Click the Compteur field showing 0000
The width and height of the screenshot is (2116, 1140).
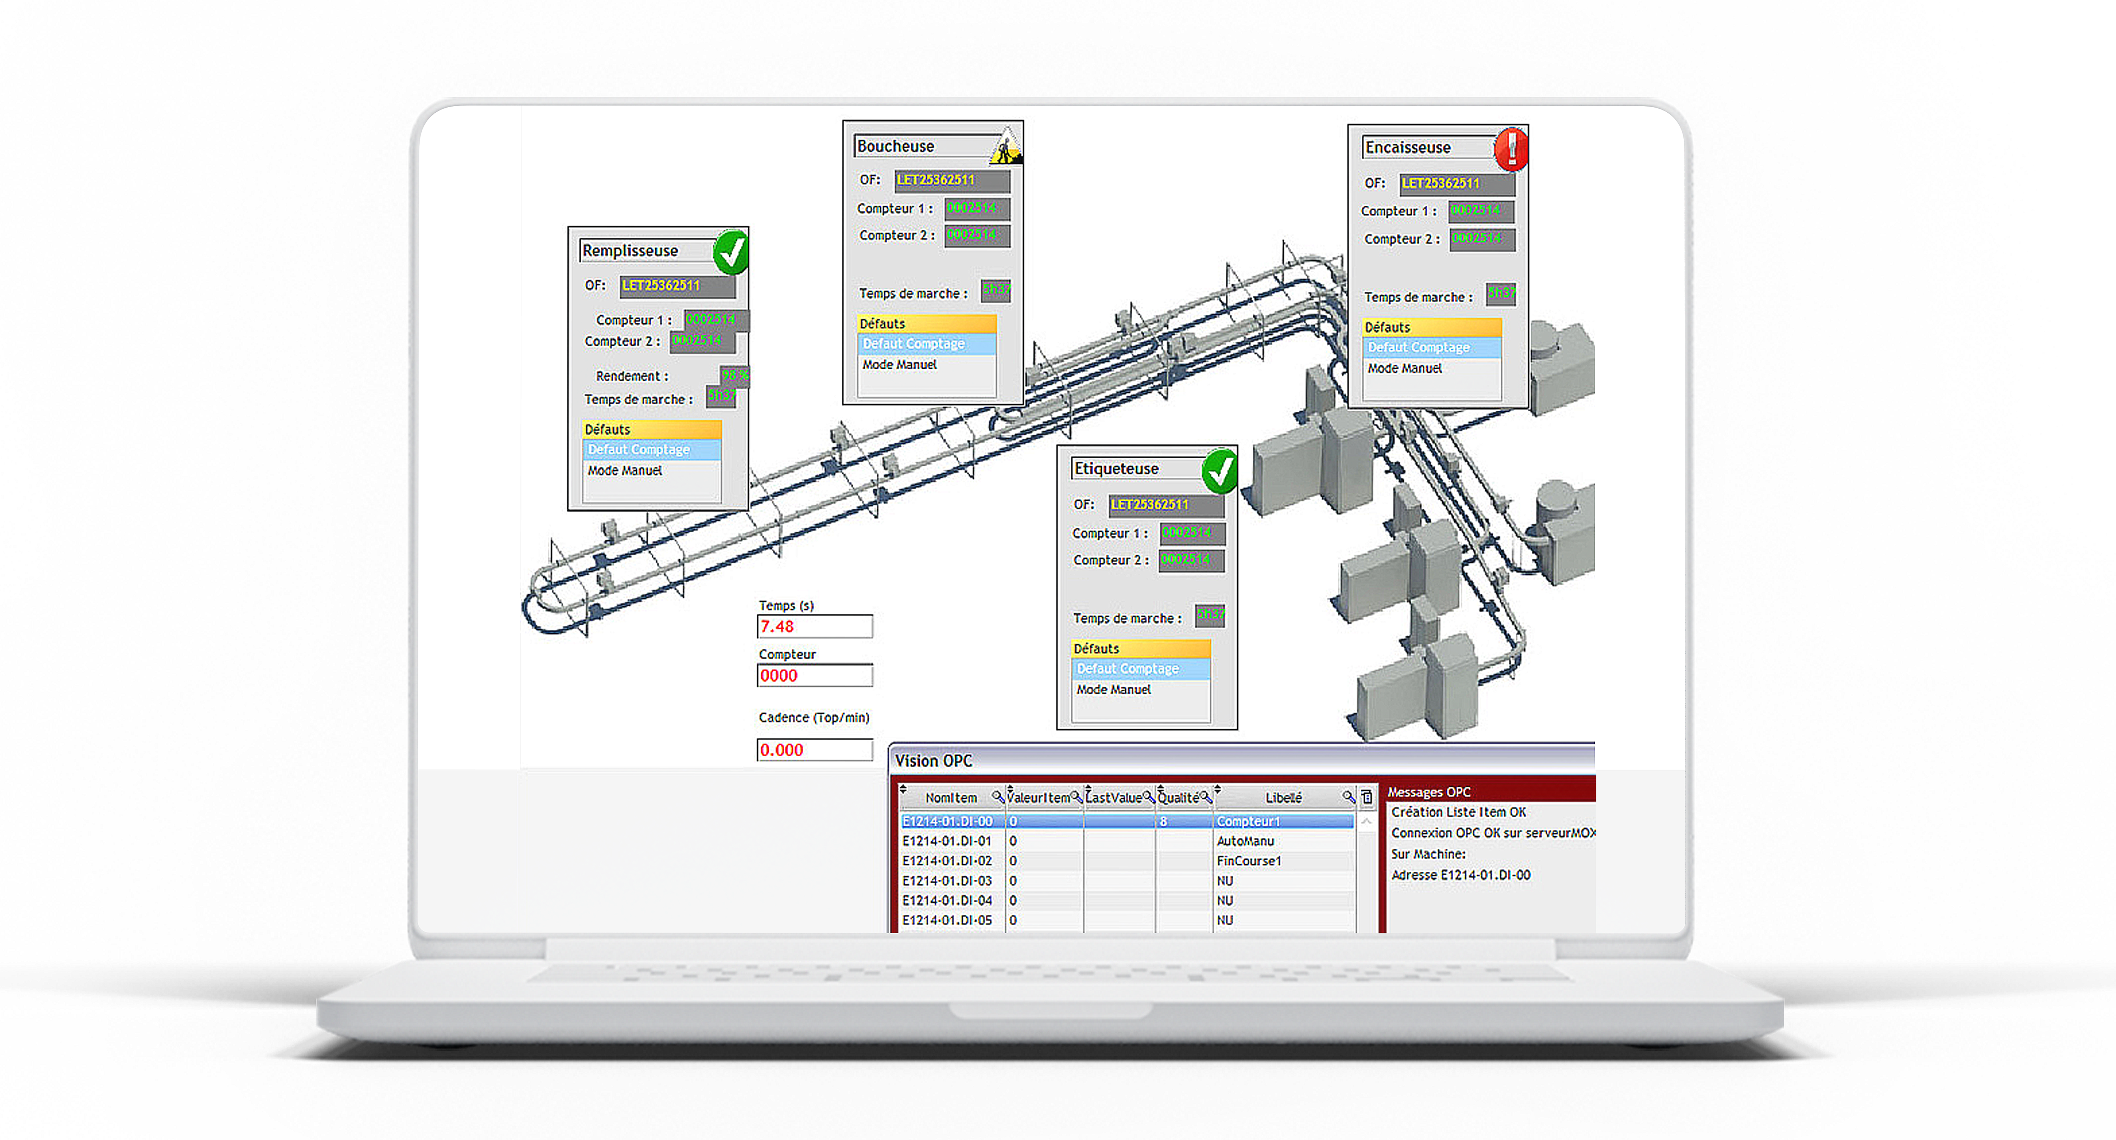click(x=814, y=676)
